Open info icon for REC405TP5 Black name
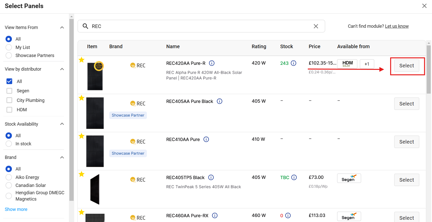432x222 pixels. click(211, 177)
